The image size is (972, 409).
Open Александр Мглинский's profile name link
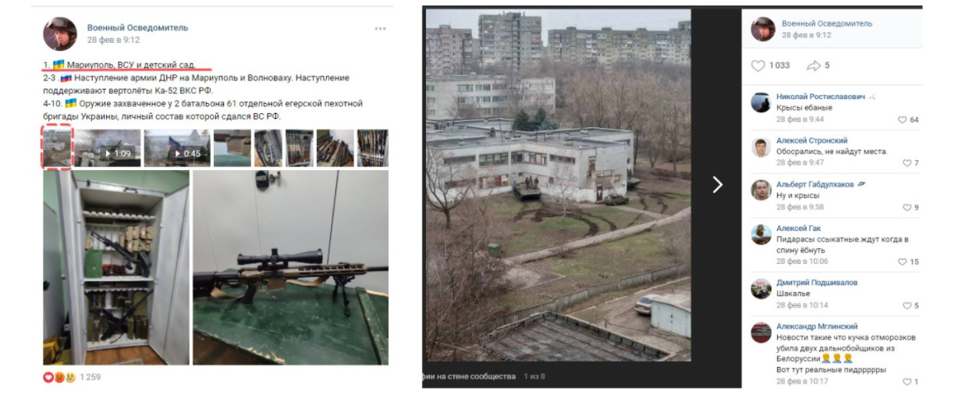[817, 326]
